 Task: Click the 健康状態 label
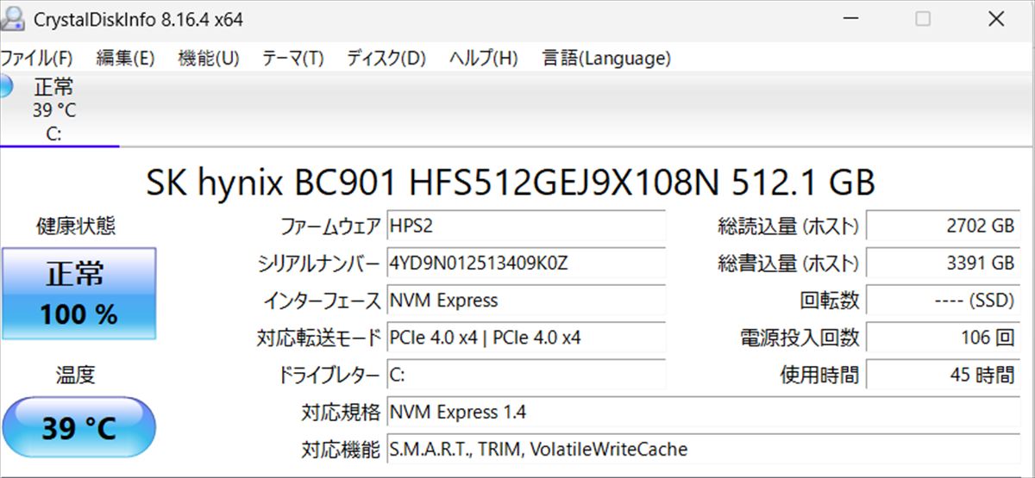76,227
